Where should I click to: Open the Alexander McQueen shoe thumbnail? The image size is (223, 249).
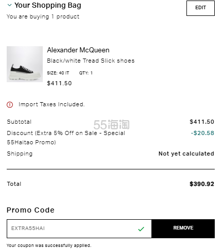25,64
